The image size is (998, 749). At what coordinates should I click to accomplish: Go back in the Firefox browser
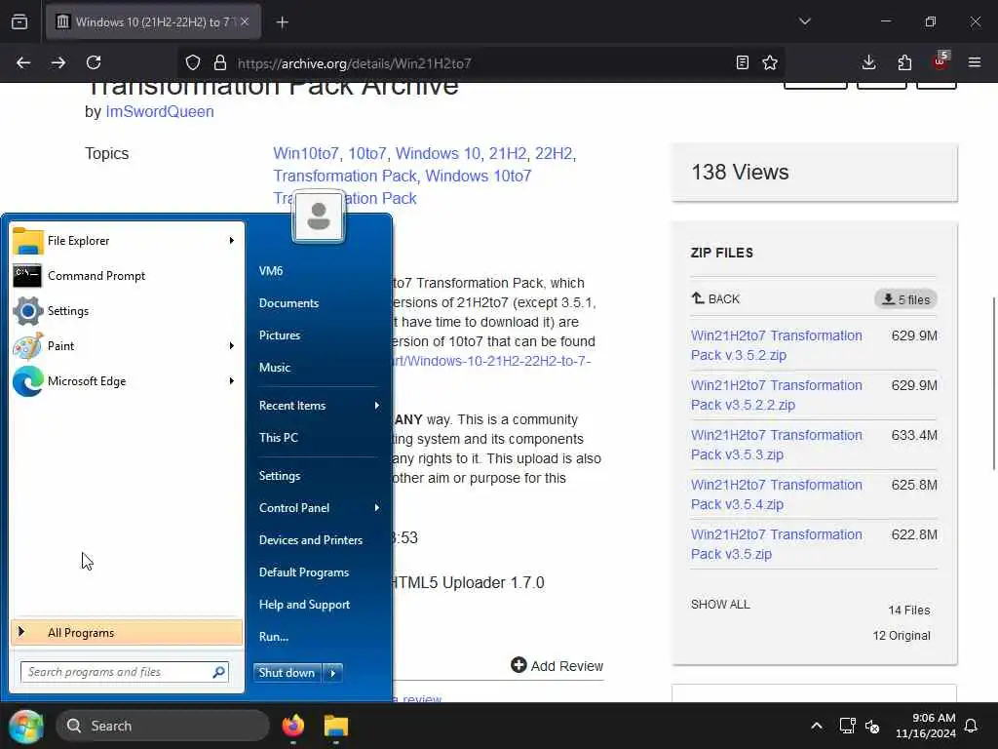(x=23, y=62)
